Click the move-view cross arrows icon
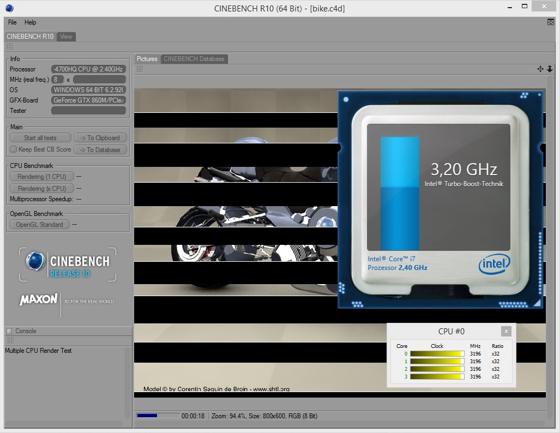The image size is (560, 433). point(540,69)
